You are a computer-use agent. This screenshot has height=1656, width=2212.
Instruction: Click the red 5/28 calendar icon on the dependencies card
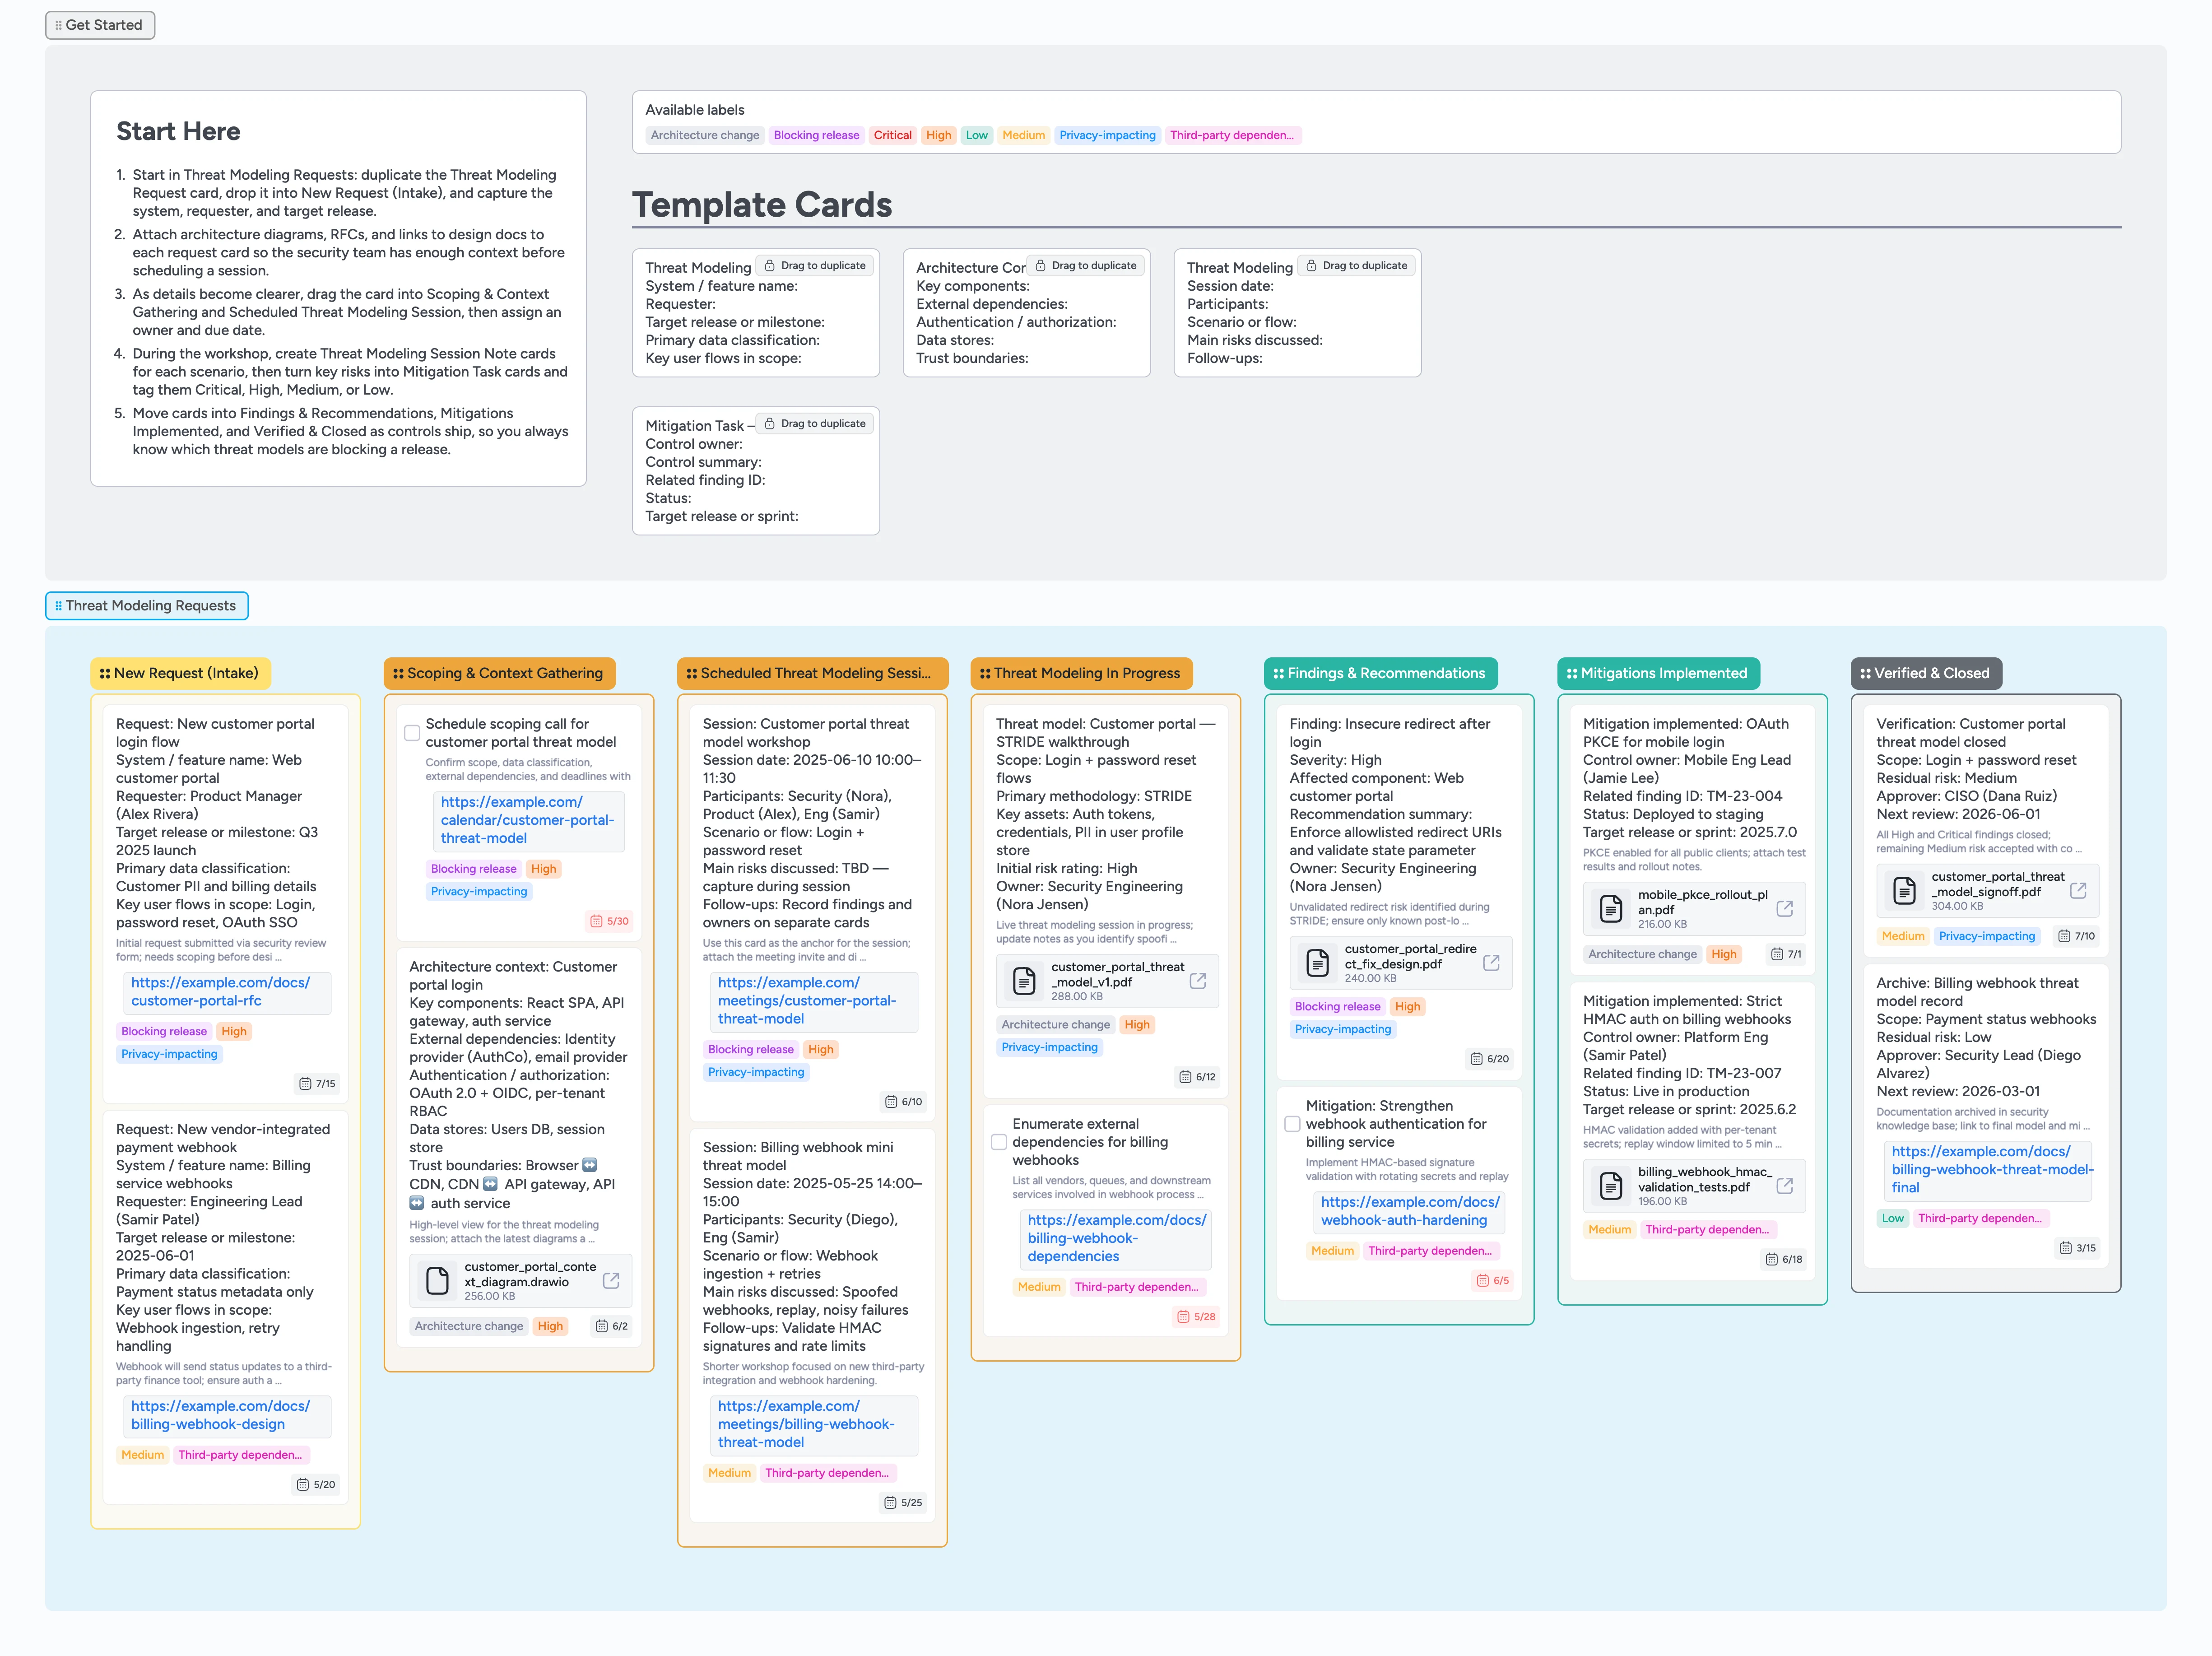tap(1184, 1317)
